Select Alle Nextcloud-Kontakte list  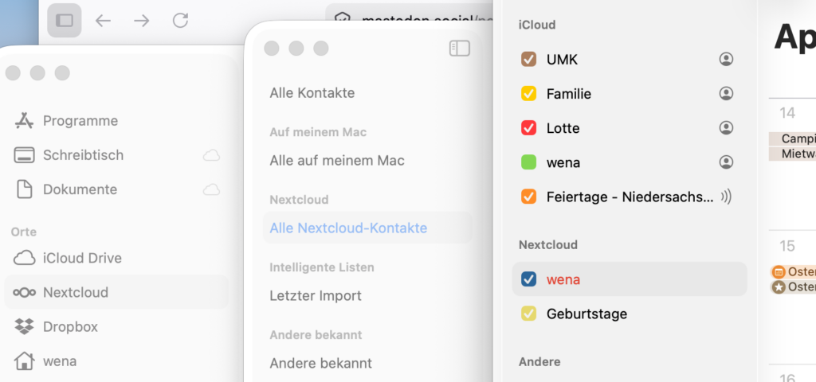(348, 228)
